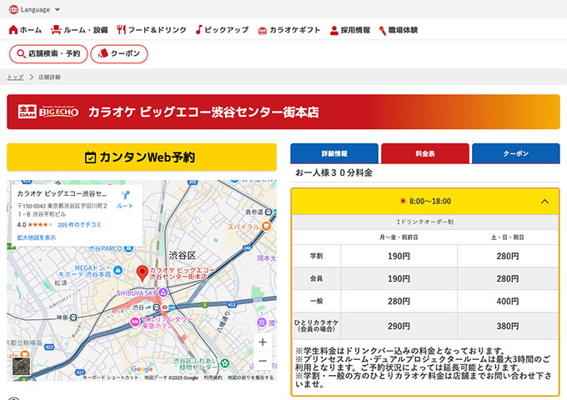
Task: Click the house icon for ホーム
Action: coord(13,30)
